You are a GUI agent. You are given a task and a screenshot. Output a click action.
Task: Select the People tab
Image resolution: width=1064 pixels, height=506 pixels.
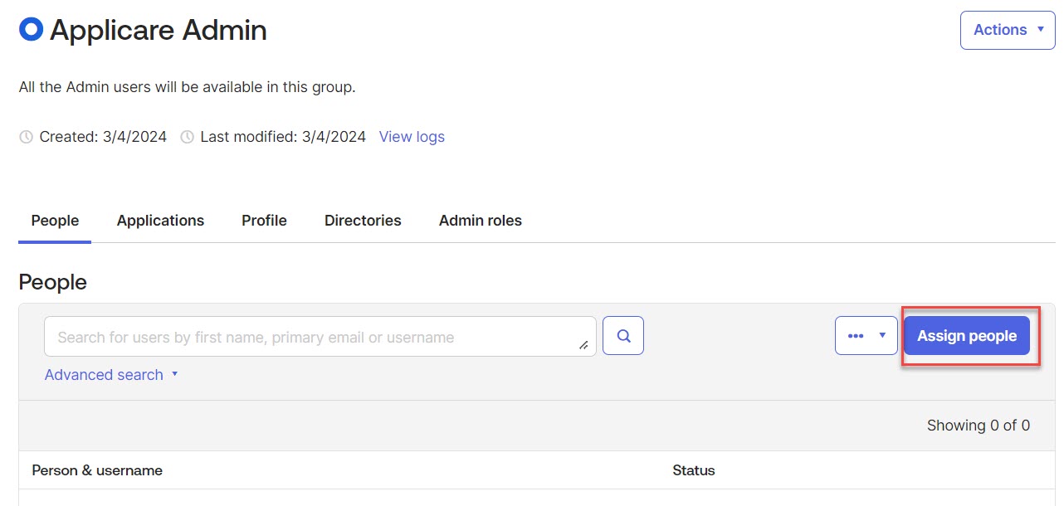(x=55, y=221)
